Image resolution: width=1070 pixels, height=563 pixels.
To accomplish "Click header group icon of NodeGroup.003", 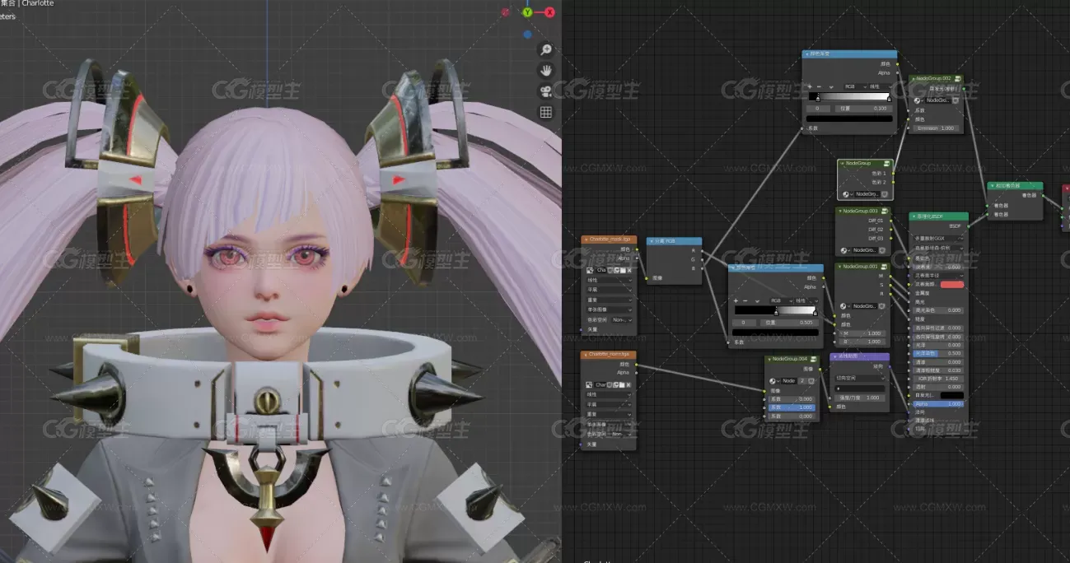I will coord(885,212).
